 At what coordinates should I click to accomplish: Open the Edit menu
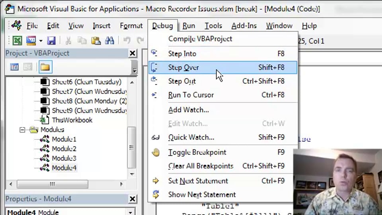53,25
